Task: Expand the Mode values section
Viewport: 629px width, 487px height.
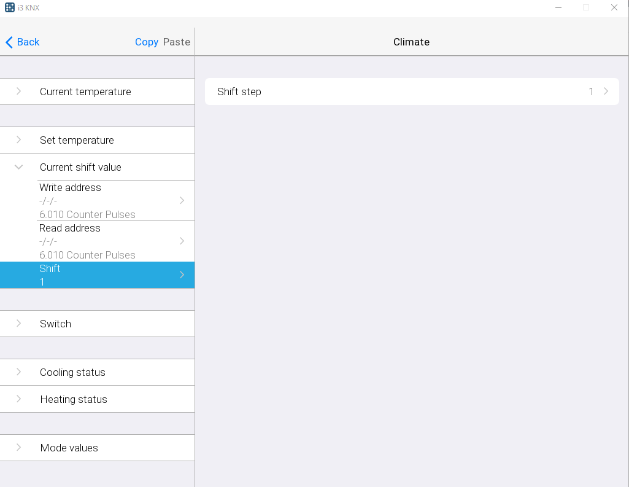Action: point(69,448)
